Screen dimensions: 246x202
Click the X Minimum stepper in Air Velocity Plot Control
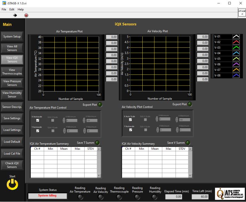pyautogui.click(x=157, y=119)
